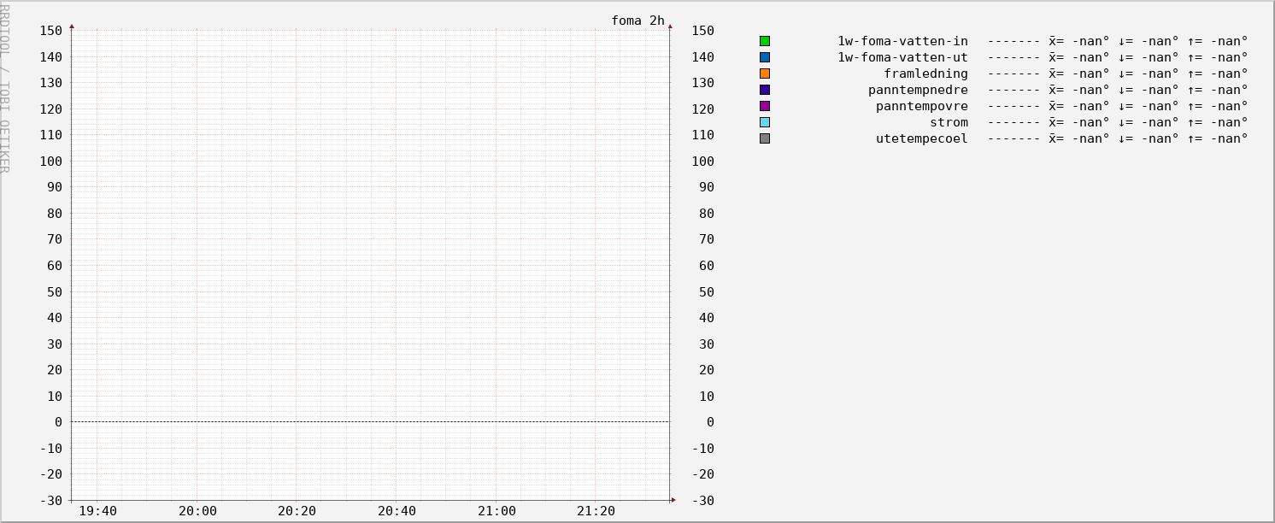Click the blue 1w-foma-vatten-ut legend swatch
Viewport: 1275px width, 523px height.
(x=765, y=57)
